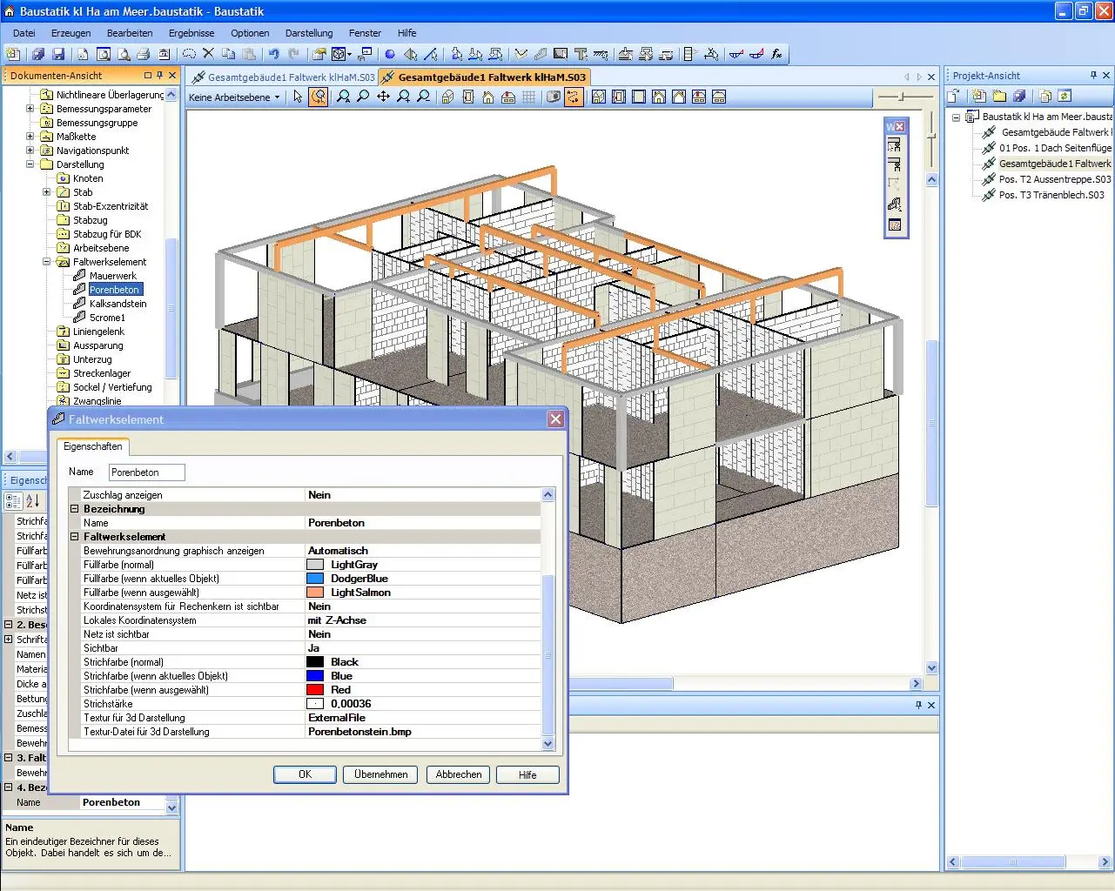Click the yellow folder icon in Projekt-Ansicht toolbar
This screenshot has width=1115, height=891.
click(999, 96)
